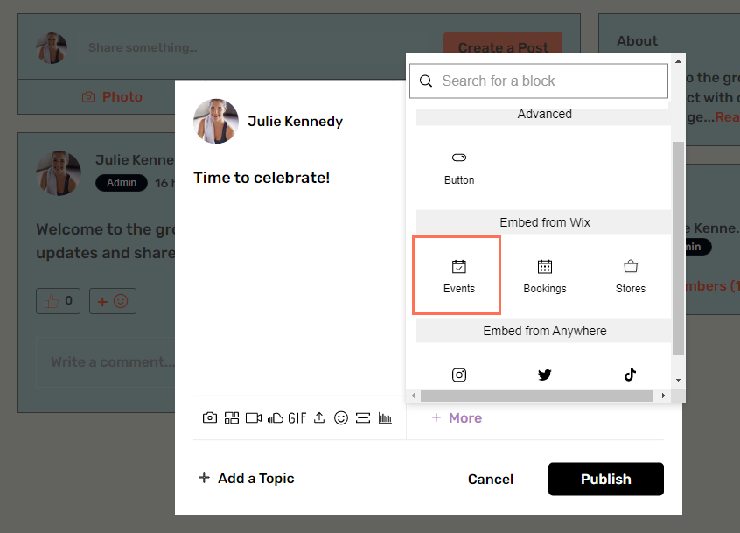This screenshot has height=533, width=740.
Task: Insert a SoundCloud track
Action: 276,417
